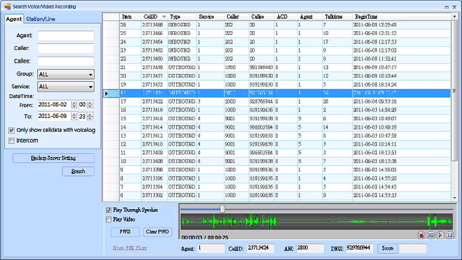Sort by the BeginTime column header
Screen dimensions: 462x260
401,17
